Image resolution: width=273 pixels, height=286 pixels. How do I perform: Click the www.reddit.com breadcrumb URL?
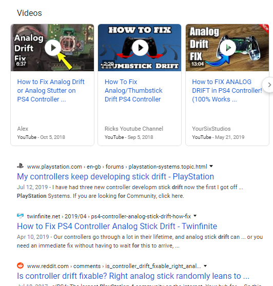tap(114, 266)
